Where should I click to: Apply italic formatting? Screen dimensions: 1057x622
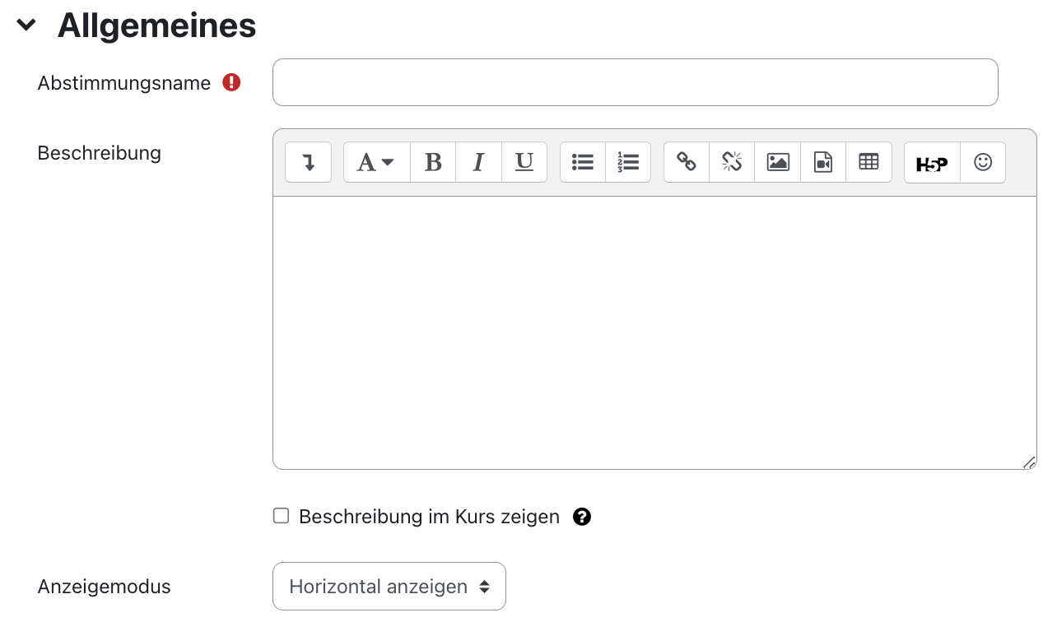[x=478, y=162]
